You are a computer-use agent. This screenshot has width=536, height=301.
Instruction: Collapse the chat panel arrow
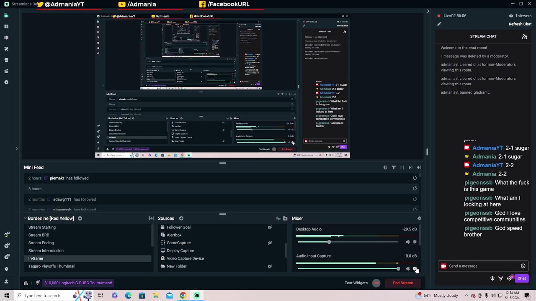(x=428, y=11)
